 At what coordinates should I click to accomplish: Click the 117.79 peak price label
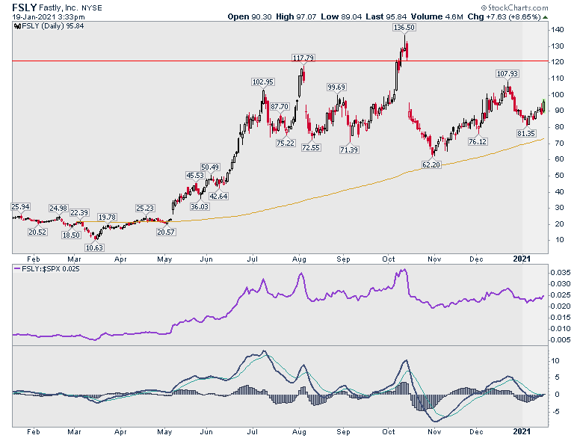[x=303, y=58]
